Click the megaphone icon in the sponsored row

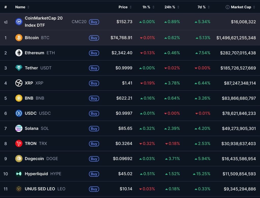(x=6, y=22)
